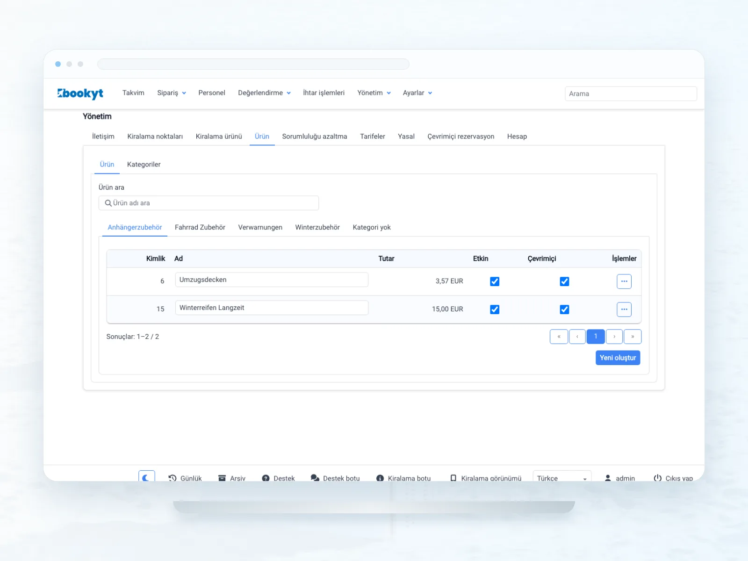Toggle Çevrimiçi checkbox for Umzugsdecken
This screenshot has width=748, height=561.
(x=565, y=281)
